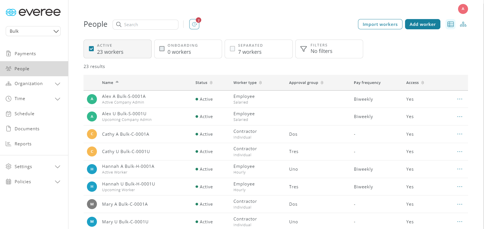Screen dimensions: 484x229
Task: Sort table by Status column
Action: [211, 83]
